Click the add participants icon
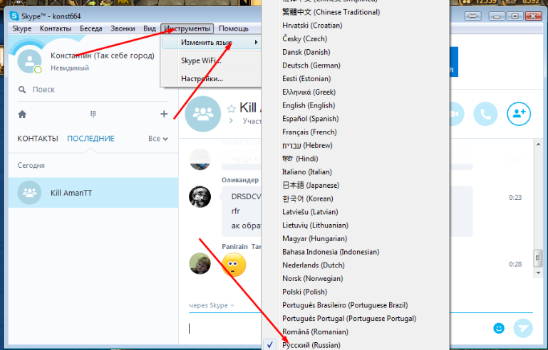 (x=519, y=114)
